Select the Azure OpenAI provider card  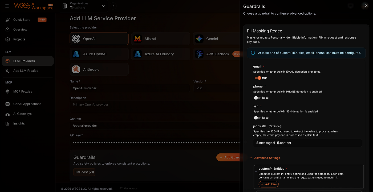(99, 54)
